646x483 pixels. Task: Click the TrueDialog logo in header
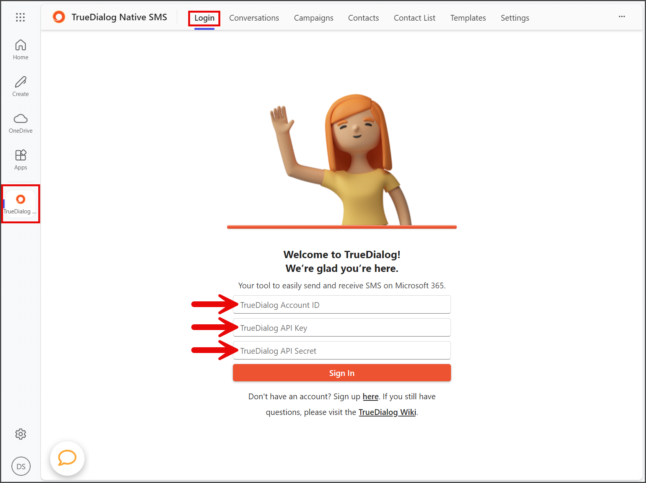(x=59, y=17)
